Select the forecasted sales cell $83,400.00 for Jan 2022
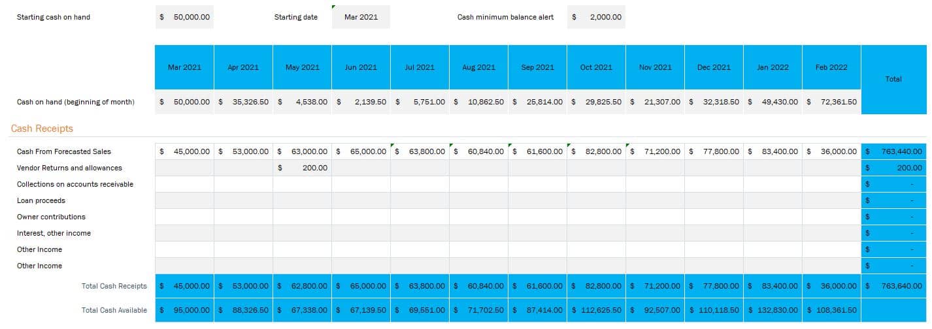 pos(773,151)
